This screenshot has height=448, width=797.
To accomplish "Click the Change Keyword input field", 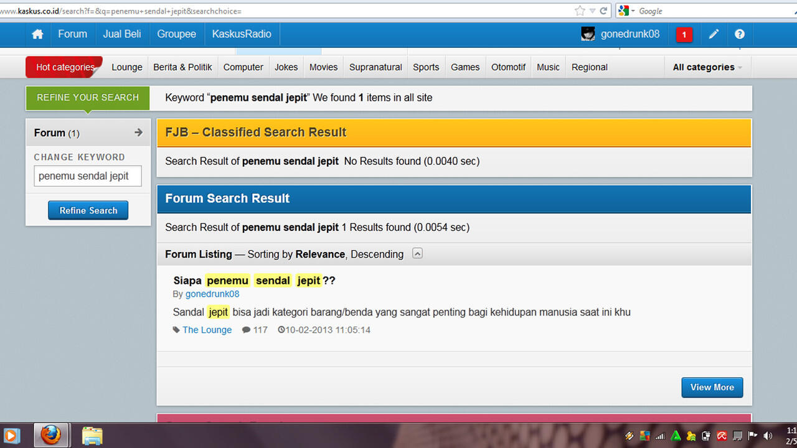I will pyautogui.click(x=88, y=176).
